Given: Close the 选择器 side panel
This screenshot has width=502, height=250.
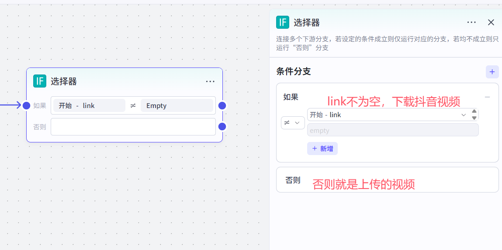Looking at the screenshot, I should (491, 22).
